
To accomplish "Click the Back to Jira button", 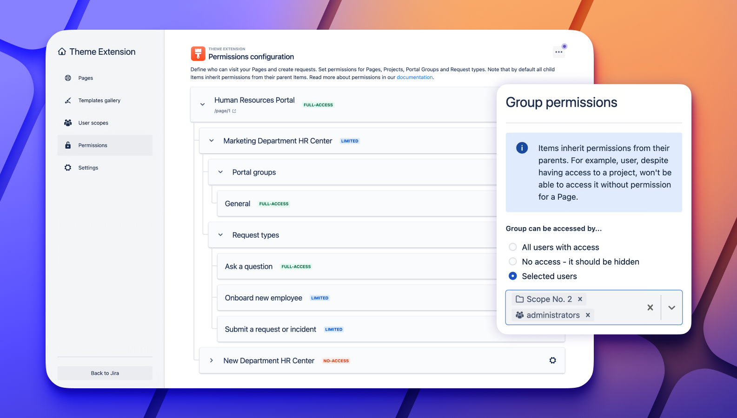I will [105, 373].
